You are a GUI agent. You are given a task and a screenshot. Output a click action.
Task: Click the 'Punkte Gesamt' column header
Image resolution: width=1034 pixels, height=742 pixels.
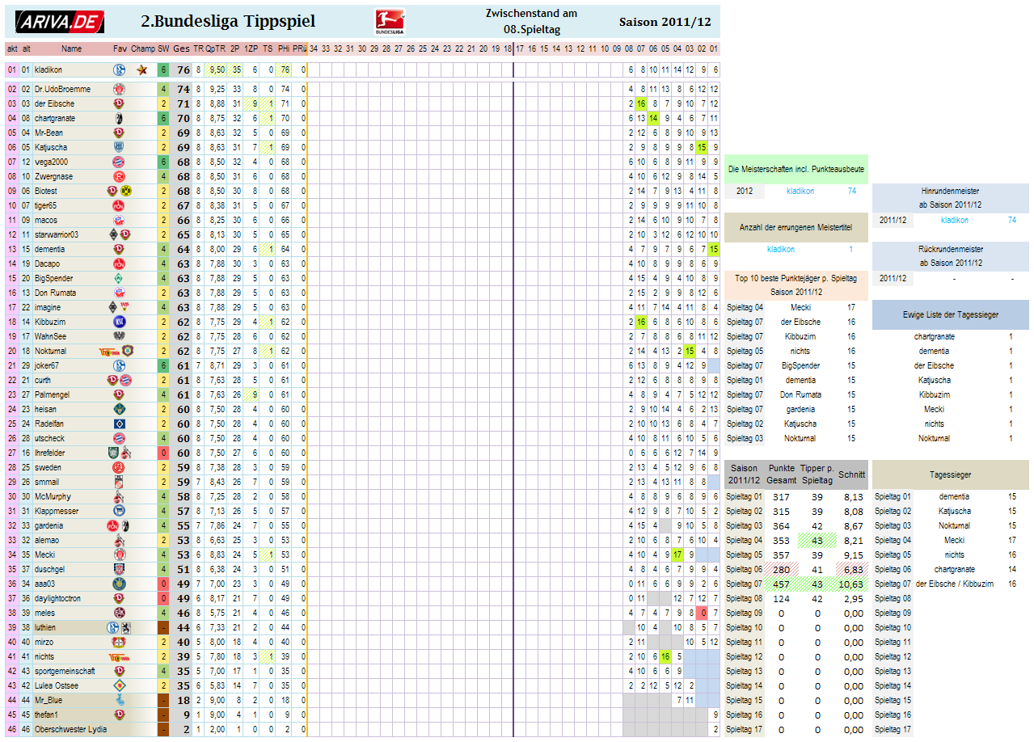782,475
